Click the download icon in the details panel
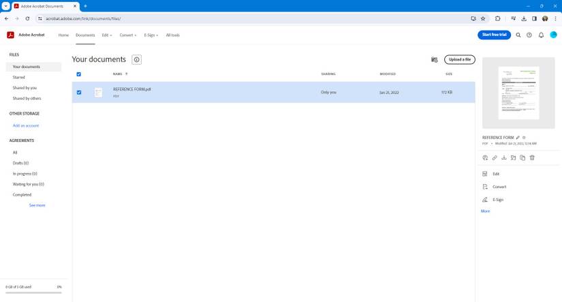 coord(504,157)
